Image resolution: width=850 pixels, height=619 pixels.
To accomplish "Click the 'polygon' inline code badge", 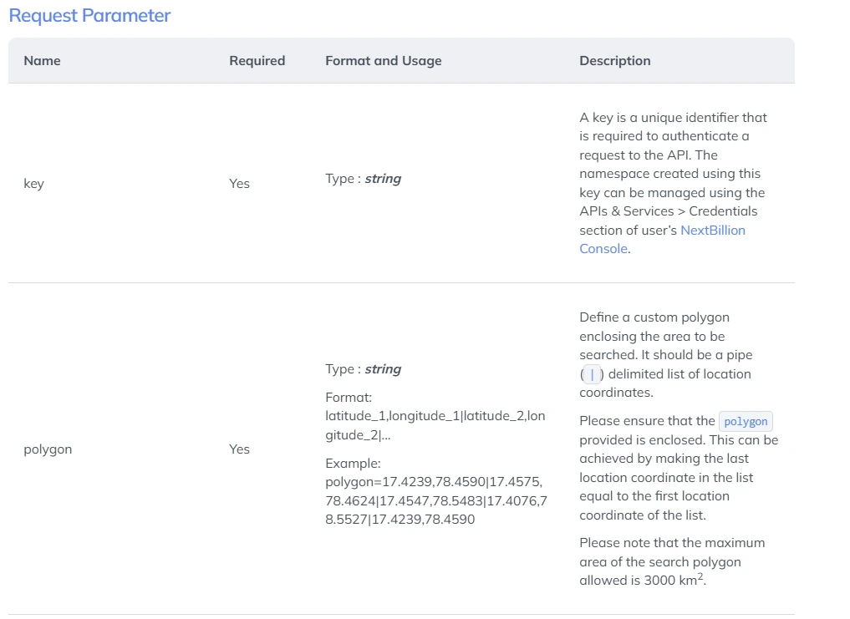I will coord(746,422).
